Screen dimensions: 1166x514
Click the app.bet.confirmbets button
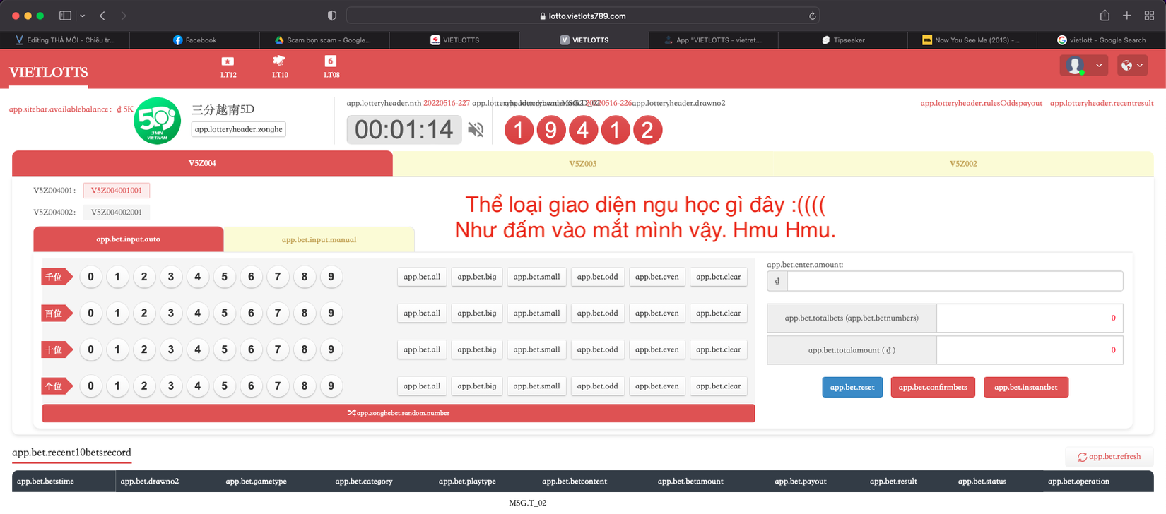[933, 387]
